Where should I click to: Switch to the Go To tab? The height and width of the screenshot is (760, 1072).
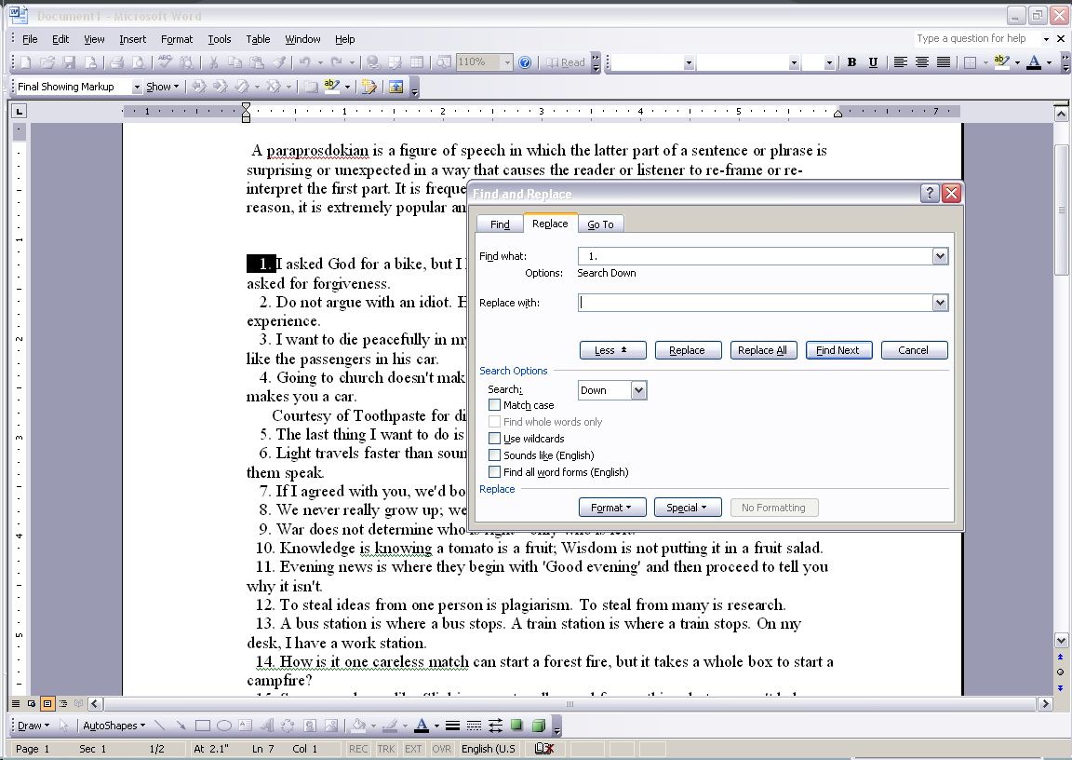pyautogui.click(x=600, y=224)
